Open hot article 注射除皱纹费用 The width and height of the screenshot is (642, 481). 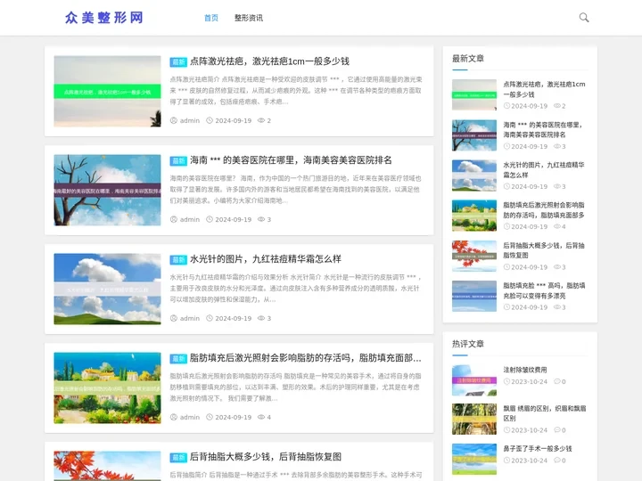point(525,370)
